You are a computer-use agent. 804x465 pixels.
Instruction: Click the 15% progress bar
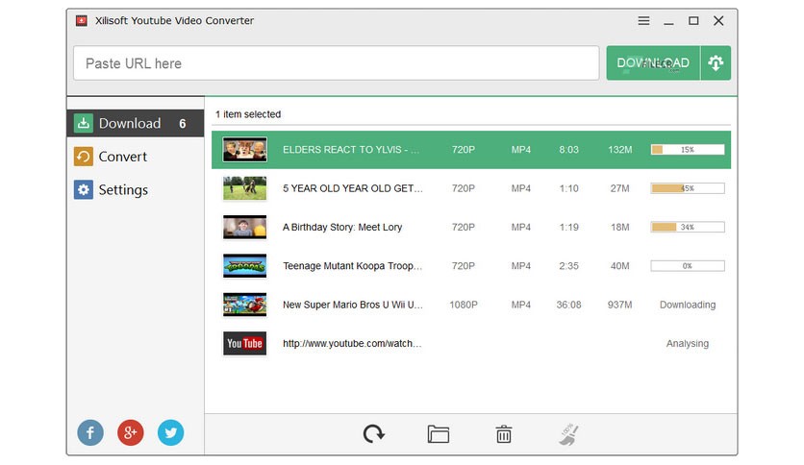click(x=688, y=150)
